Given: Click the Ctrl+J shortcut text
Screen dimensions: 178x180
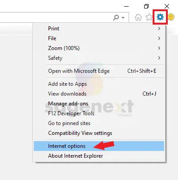Looking at the screenshot, I should [x=150, y=94].
